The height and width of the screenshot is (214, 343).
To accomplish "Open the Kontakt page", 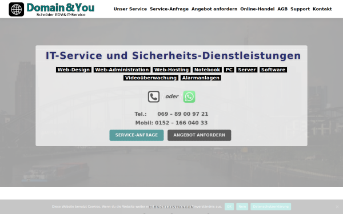I will click(x=322, y=9).
